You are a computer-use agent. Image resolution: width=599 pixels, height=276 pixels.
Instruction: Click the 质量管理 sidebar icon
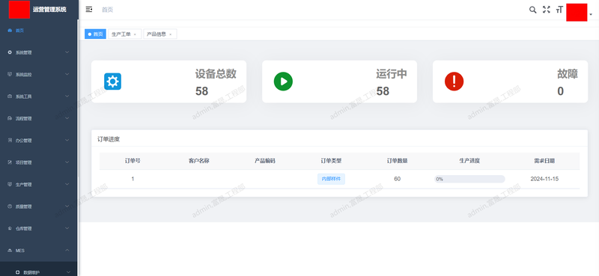pos(10,206)
